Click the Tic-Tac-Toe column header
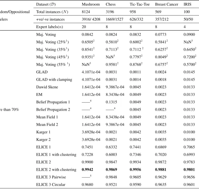The height and width of the screenshot is (189, 199). [139, 4]
